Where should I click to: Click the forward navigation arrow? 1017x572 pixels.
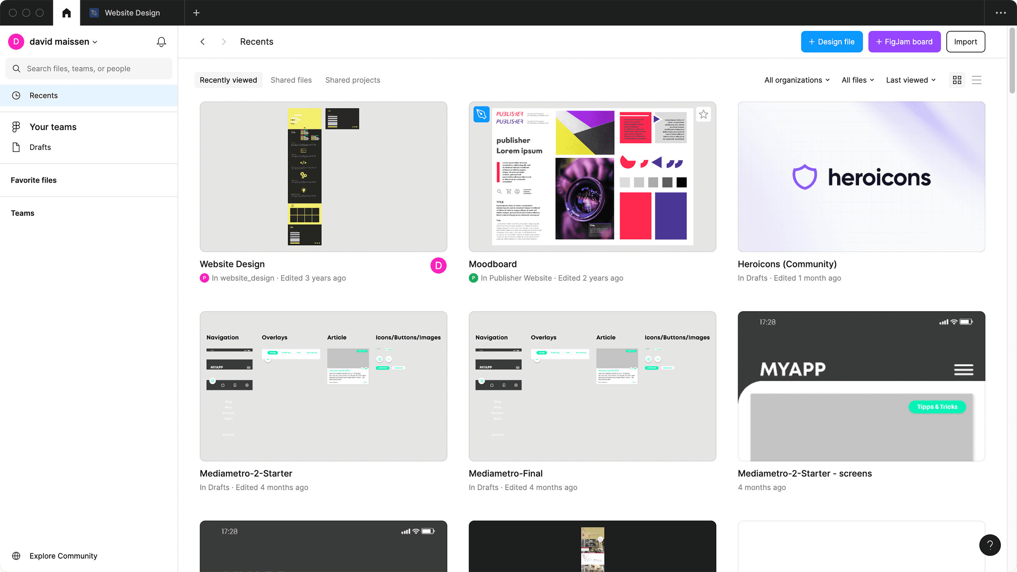224,42
